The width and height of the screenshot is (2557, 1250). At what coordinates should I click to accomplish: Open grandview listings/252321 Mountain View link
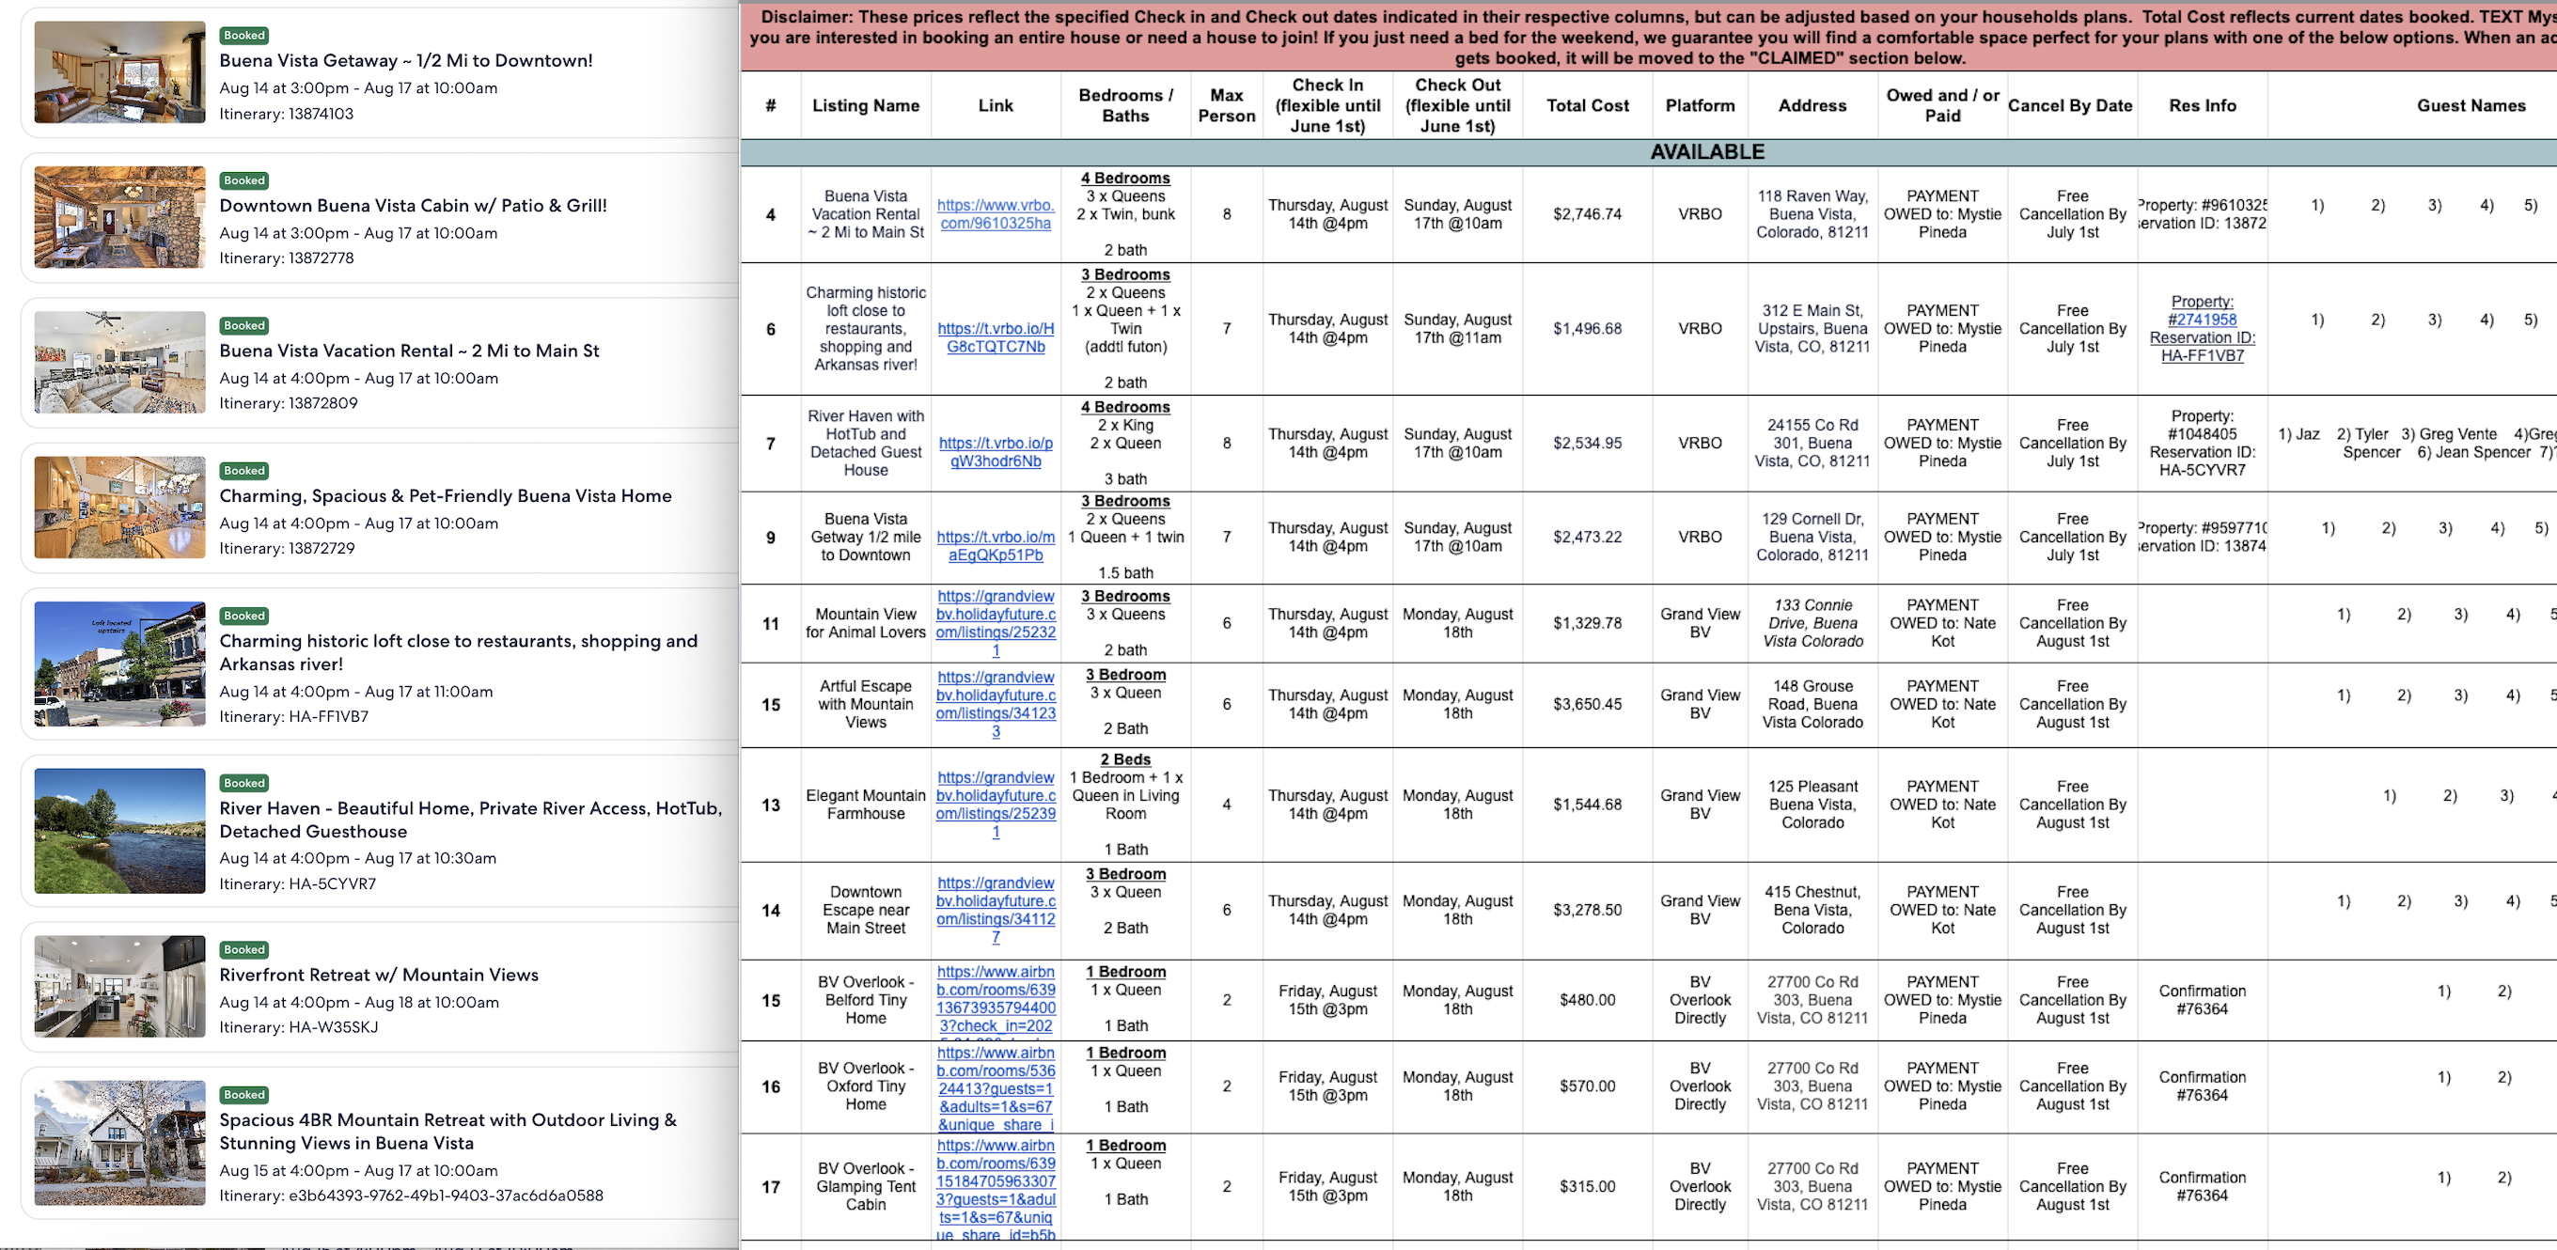click(x=996, y=623)
